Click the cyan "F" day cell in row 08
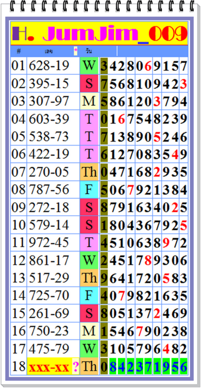Viewport: 201px width, 388px height. pyautogui.click(x=89, y=189)
